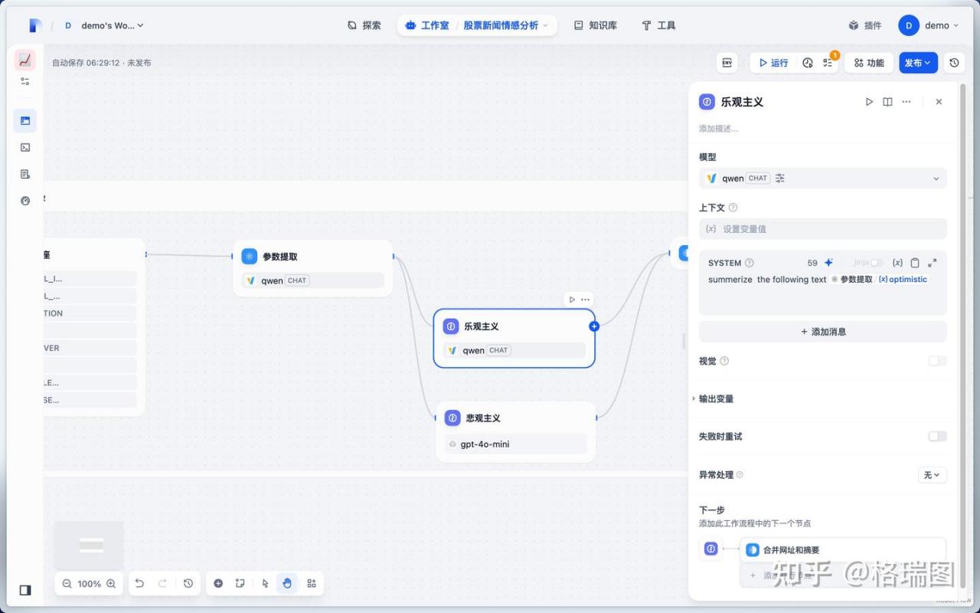This screenshot has height=613, width=980.
Task: Open more options ellipsis in panel header
Action: (906, 102)
